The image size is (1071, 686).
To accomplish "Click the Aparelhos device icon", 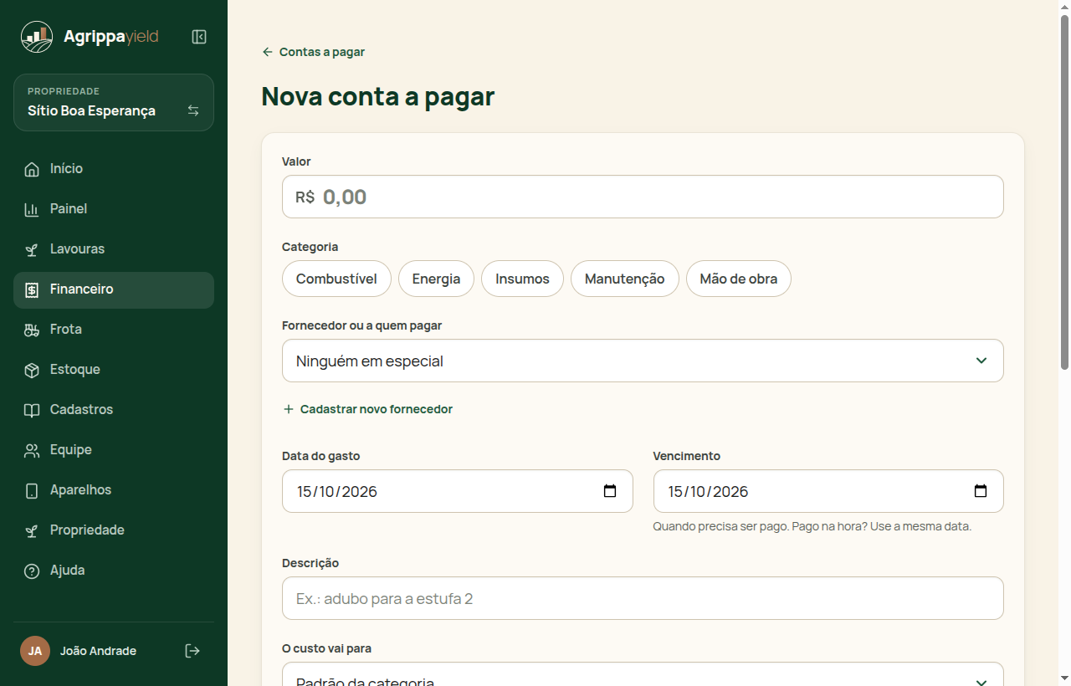I will (x=32, y=490).
